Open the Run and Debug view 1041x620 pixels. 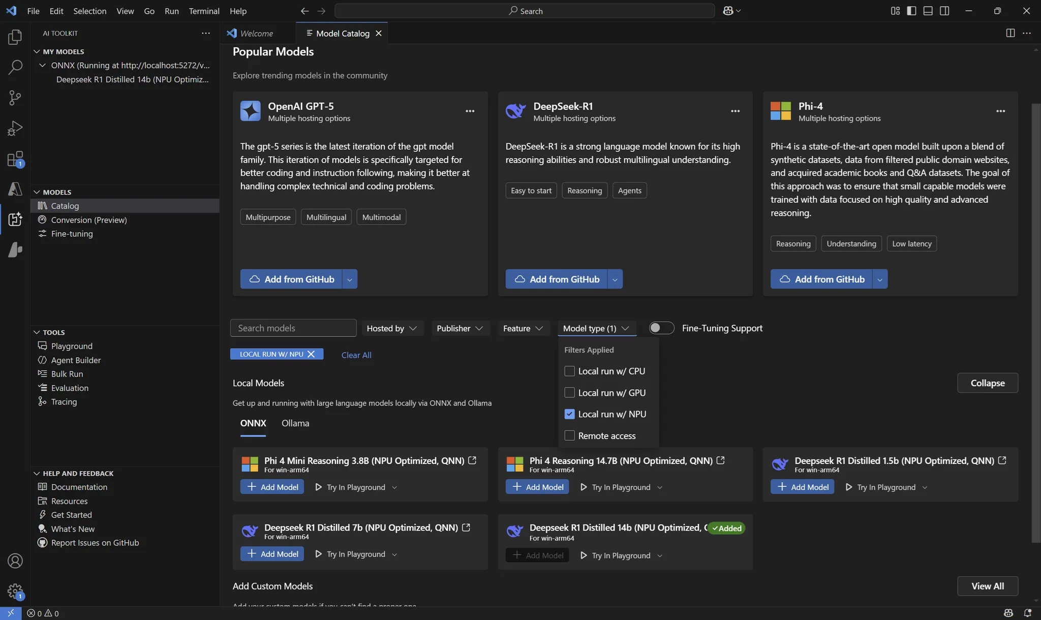(15, 128)
